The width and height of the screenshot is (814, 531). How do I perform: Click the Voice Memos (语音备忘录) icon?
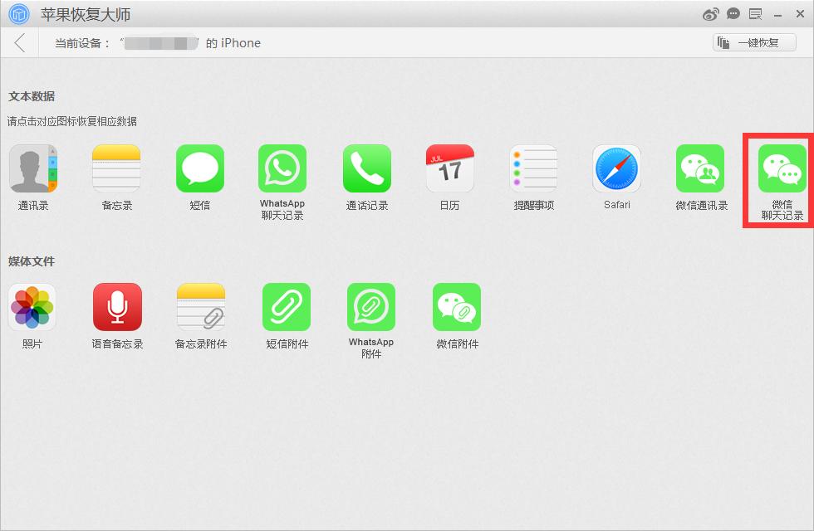pos(116,305)
